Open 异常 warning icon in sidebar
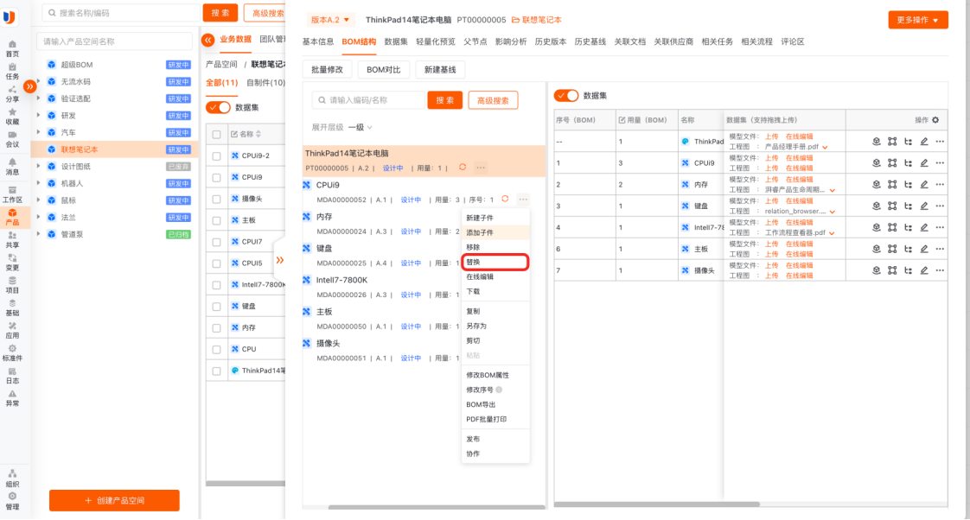The height and width of the screenshot is (520, 970). tap(12, 398)
